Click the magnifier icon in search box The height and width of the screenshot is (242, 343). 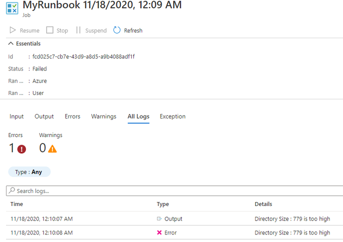point(12,190)
